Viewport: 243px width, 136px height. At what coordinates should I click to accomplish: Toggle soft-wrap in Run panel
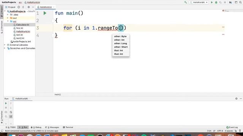(11, 112)
